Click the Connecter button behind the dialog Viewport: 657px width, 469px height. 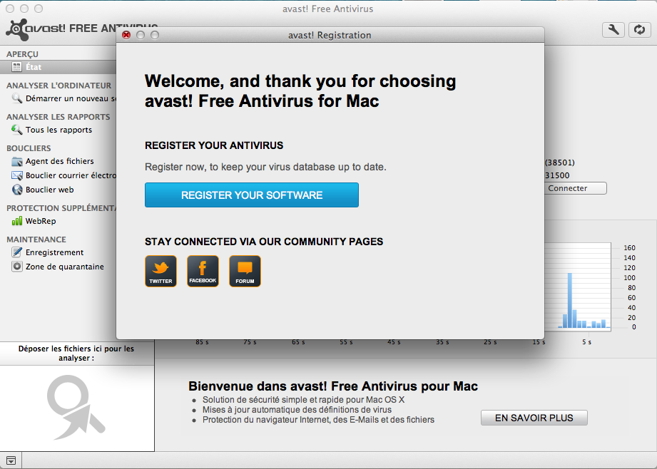(x=576, y=188)
